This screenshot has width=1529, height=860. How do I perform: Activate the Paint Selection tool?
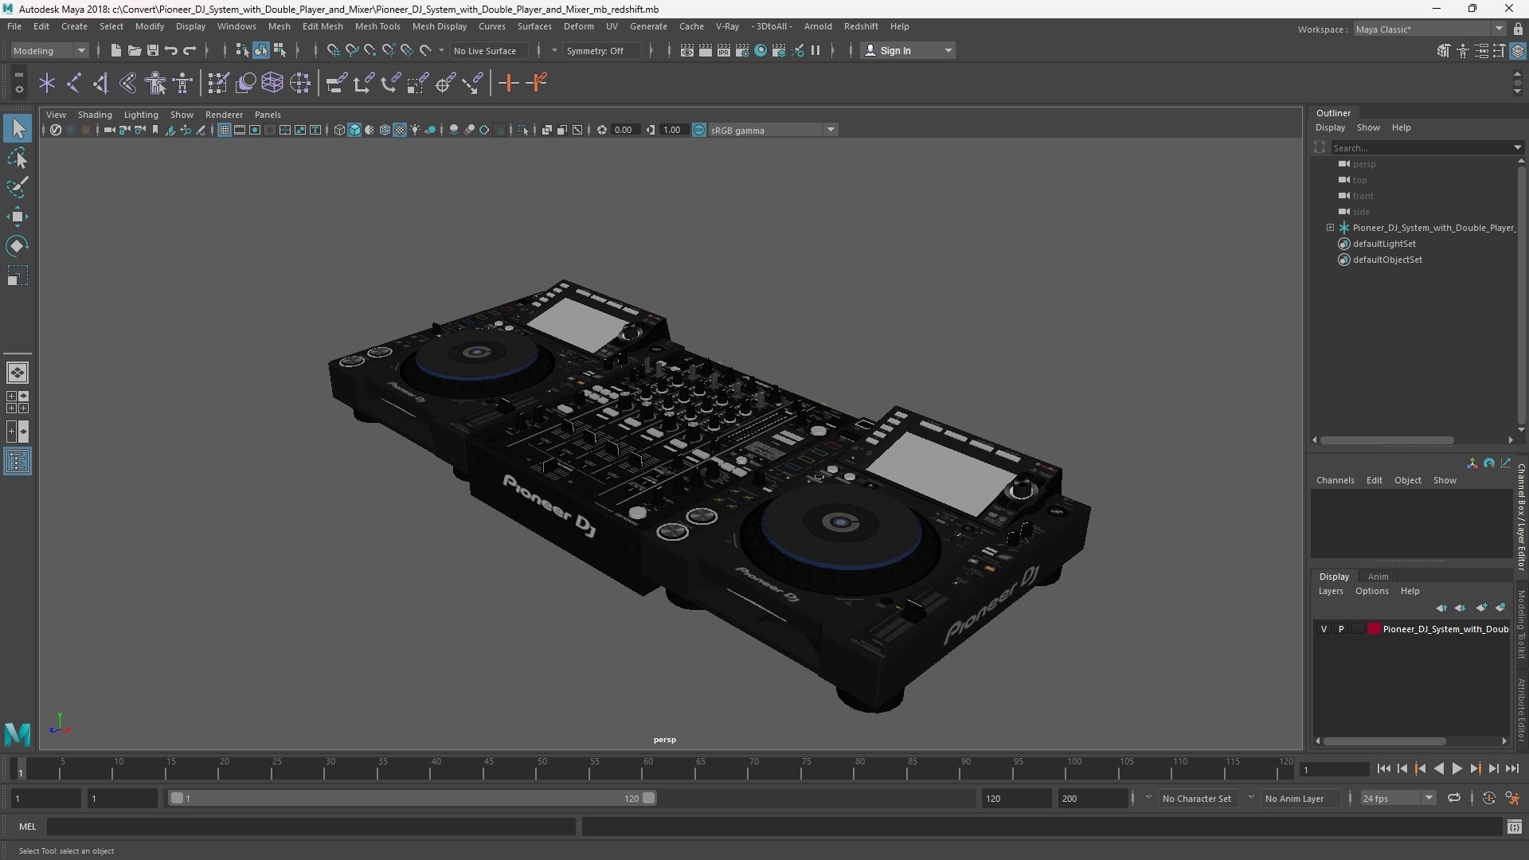click(18, 187)
